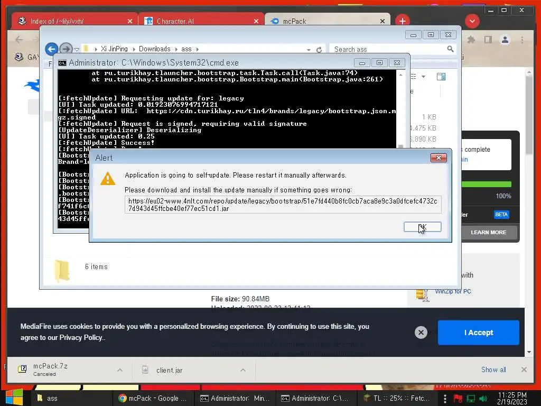Click the red flag tray icon
541x406 pixels.
(458, 399)
